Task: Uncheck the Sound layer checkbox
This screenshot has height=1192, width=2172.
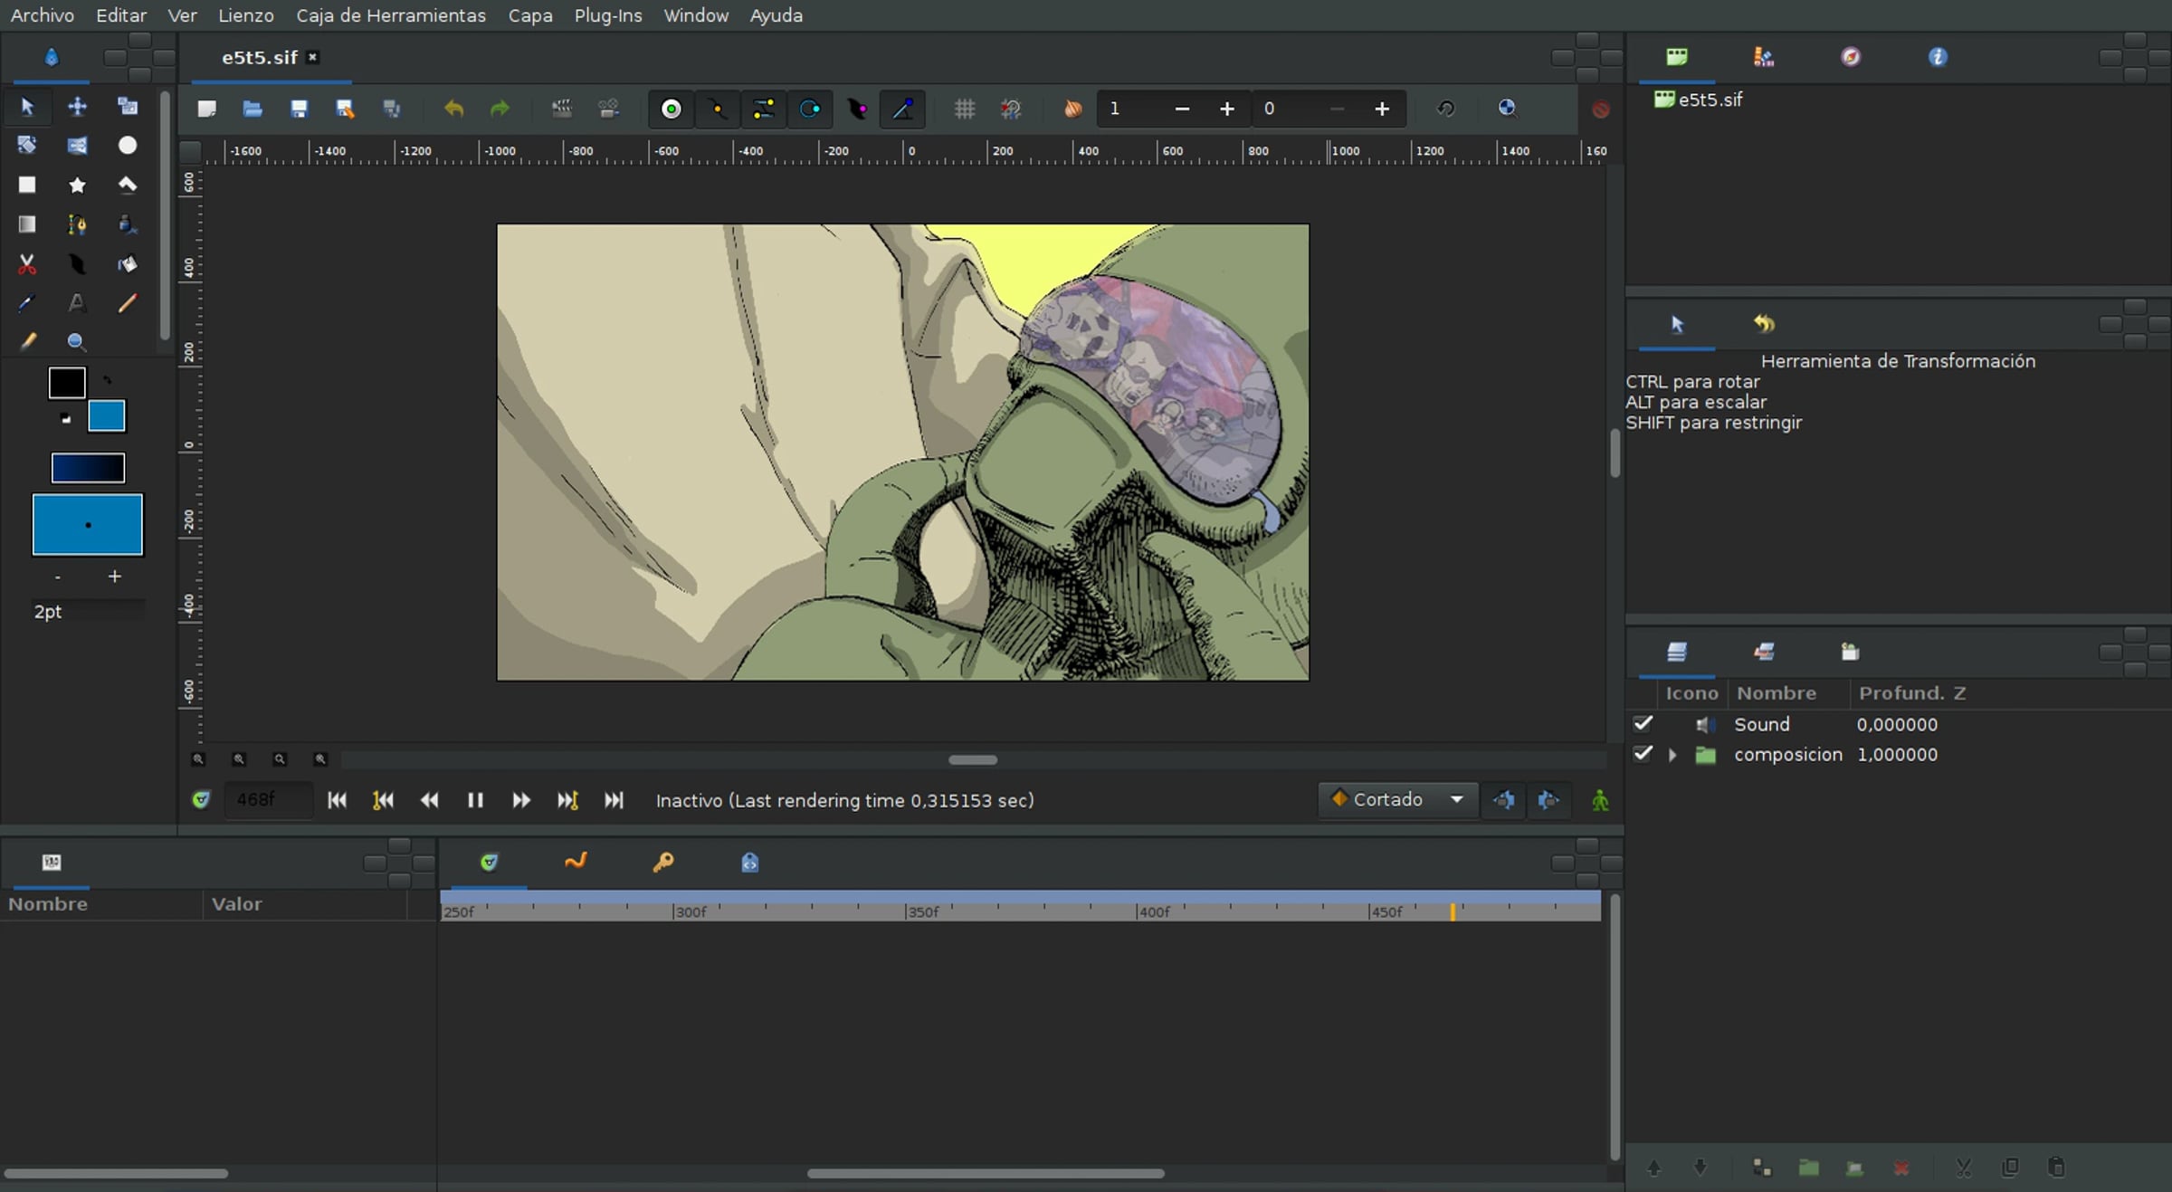Action: (1643, 724)
